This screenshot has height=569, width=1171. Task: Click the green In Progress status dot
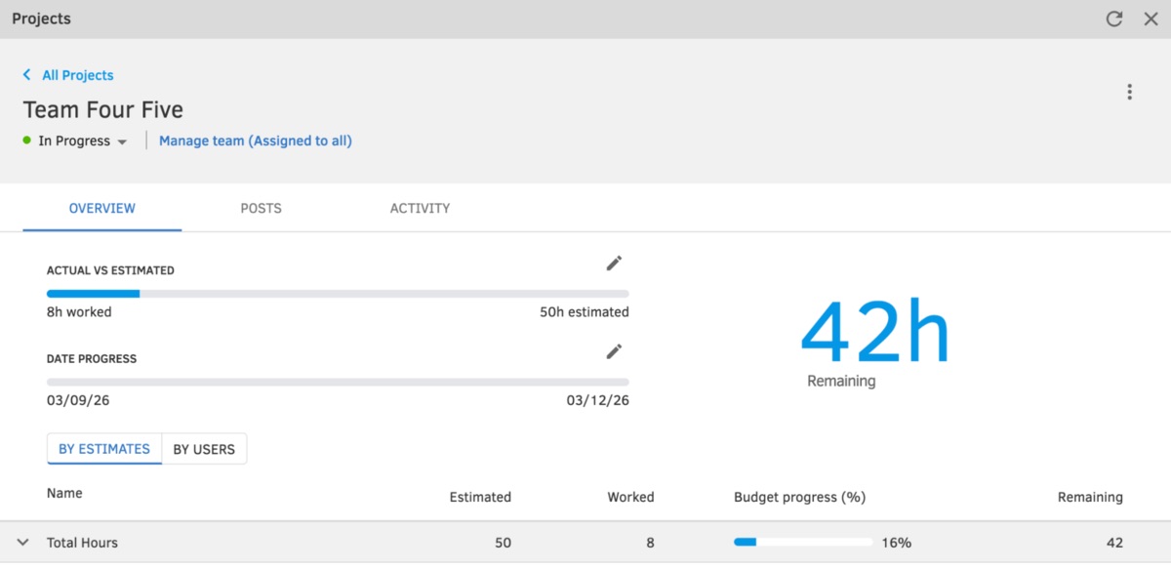(x=27, y=141)
